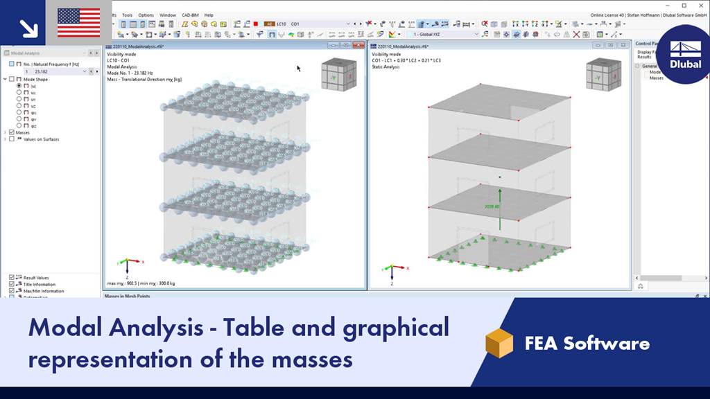The image size is (710, 399).
Task: Toggle the Max/Min Information checkbox
Action: pyautogui.click(x=12, y=291)
